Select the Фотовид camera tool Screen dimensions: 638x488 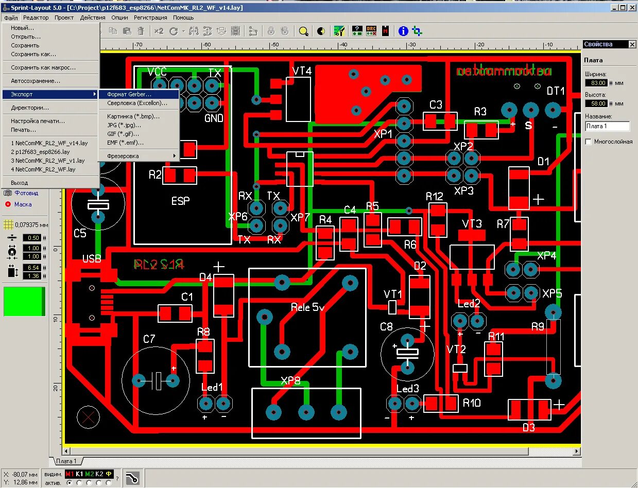tap(21, 193)
